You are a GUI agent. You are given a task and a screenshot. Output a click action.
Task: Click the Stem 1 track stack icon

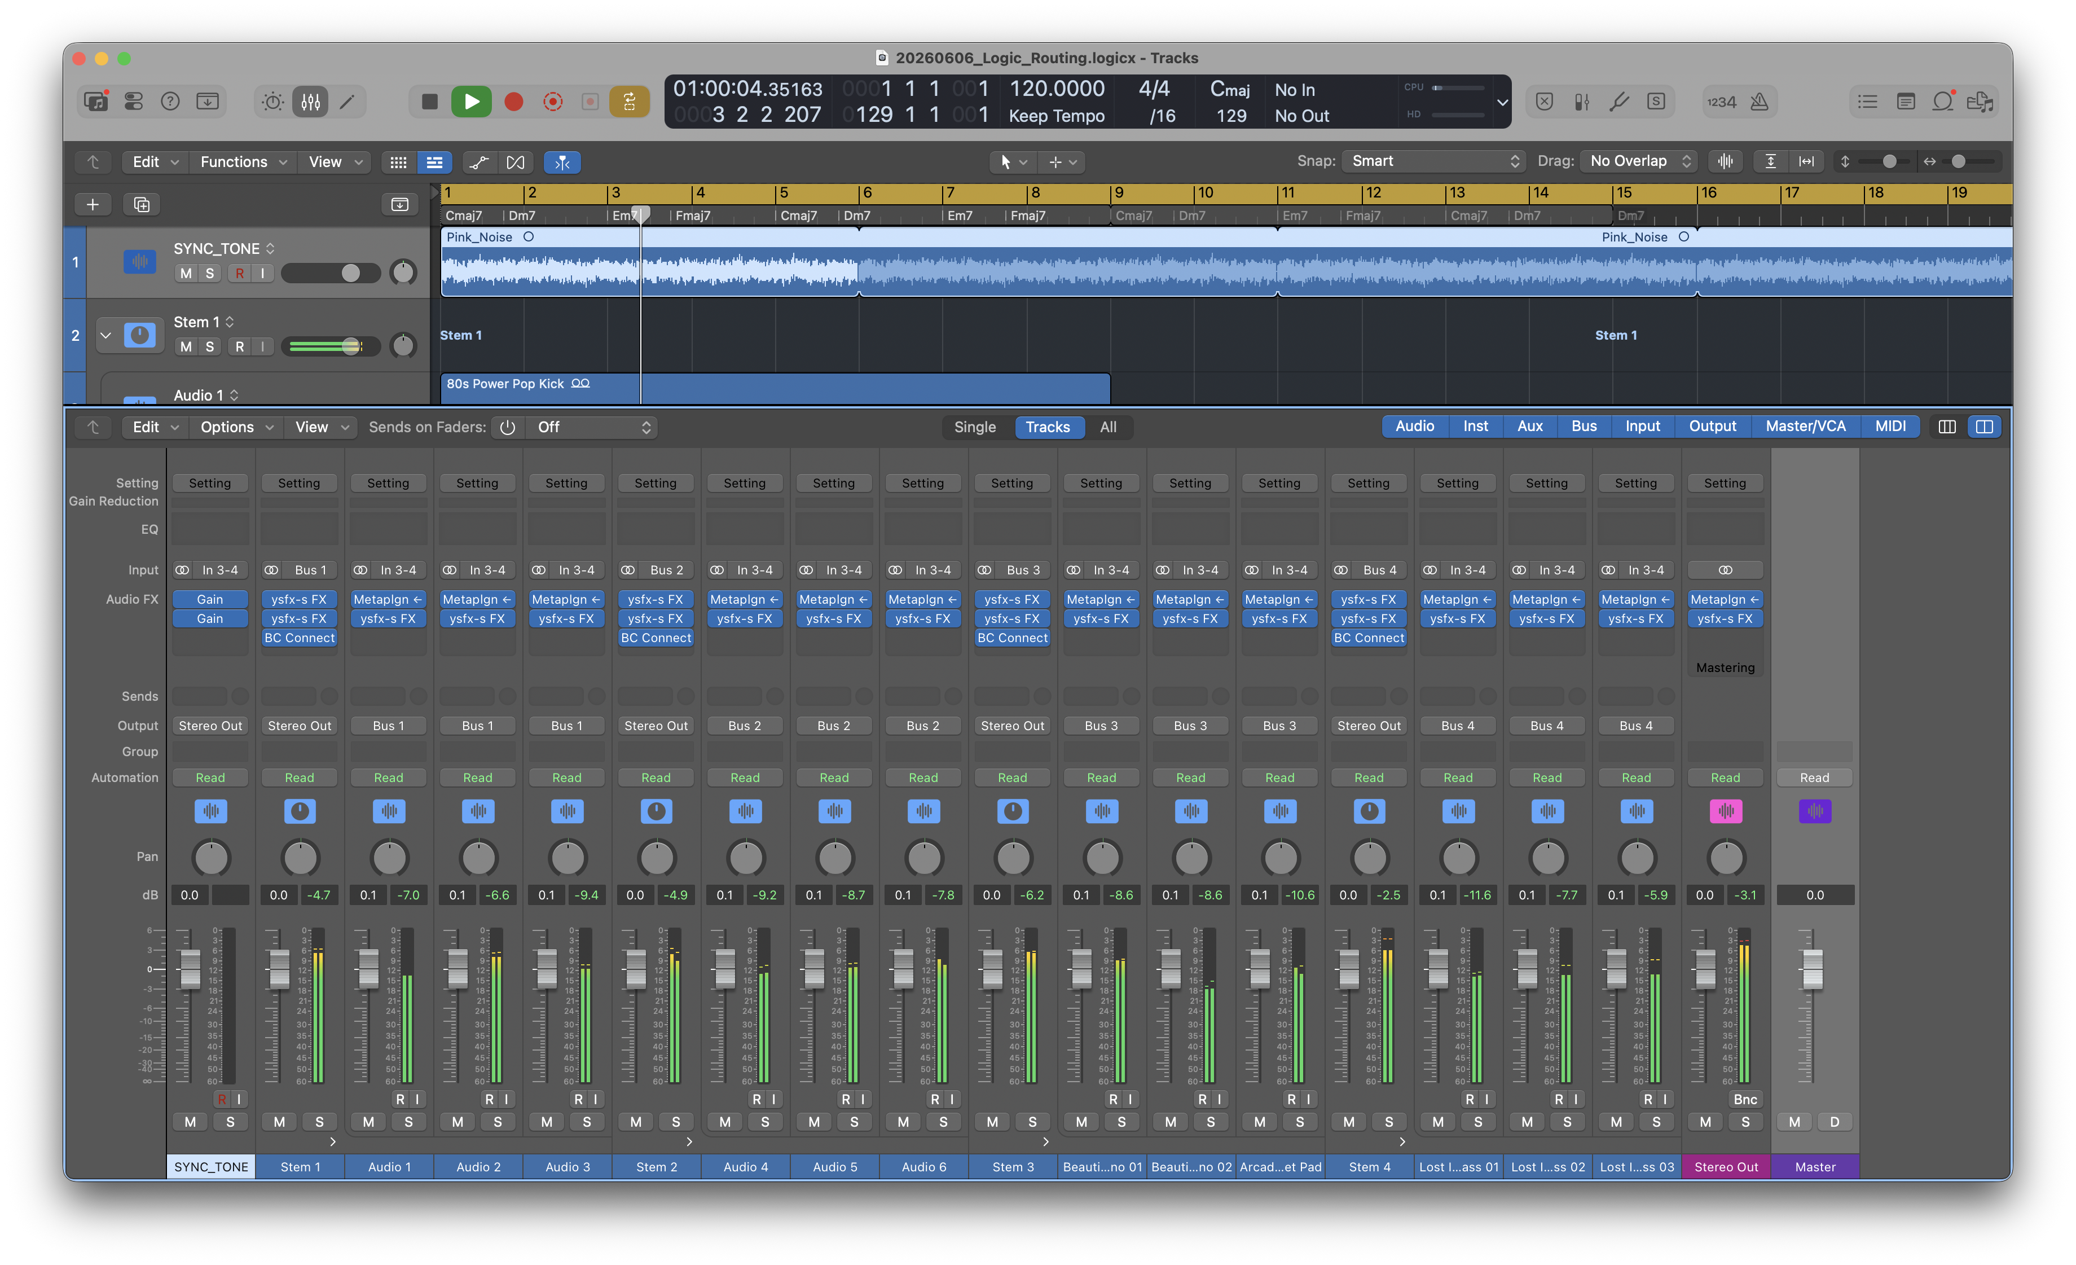[x=140, y=335]
